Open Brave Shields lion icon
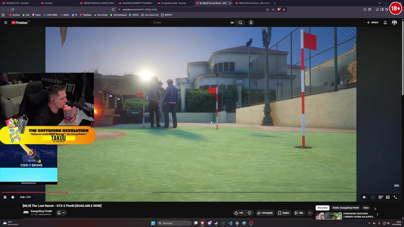Image resolution: width=404 pixels, height=227 pixels. pyautogui.click(x=279, y=9)
